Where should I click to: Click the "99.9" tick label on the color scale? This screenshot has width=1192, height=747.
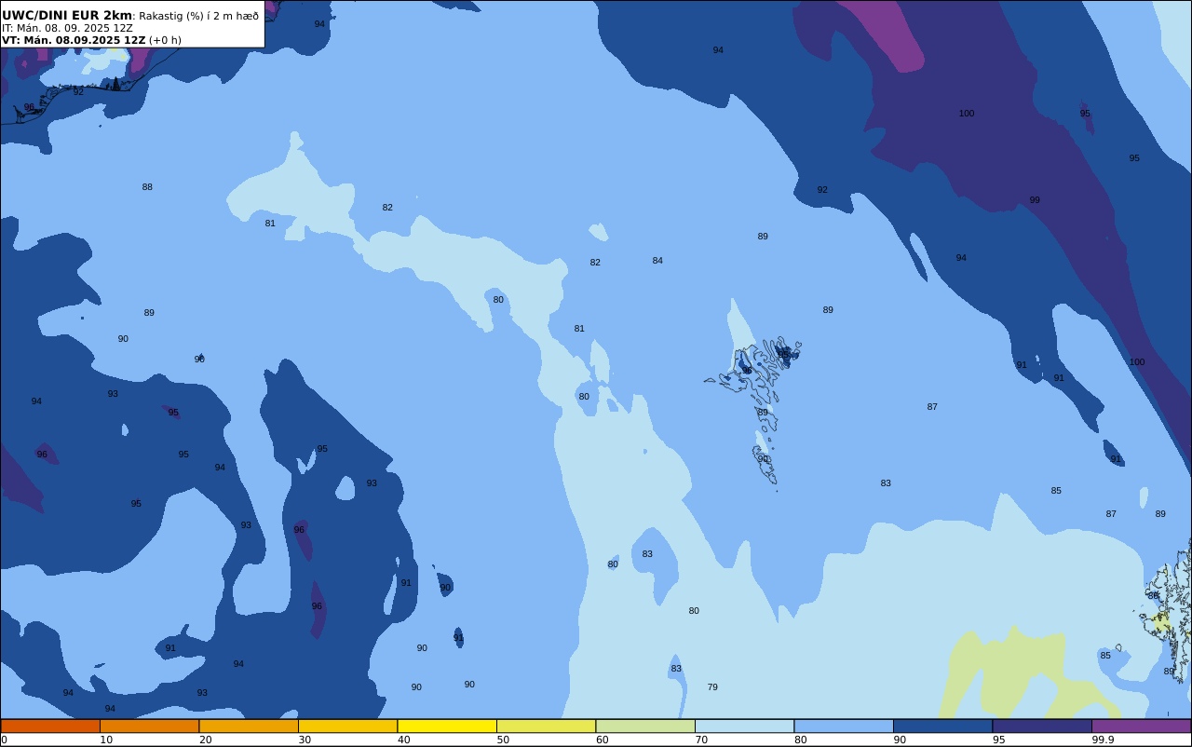tap(1103, 740)
